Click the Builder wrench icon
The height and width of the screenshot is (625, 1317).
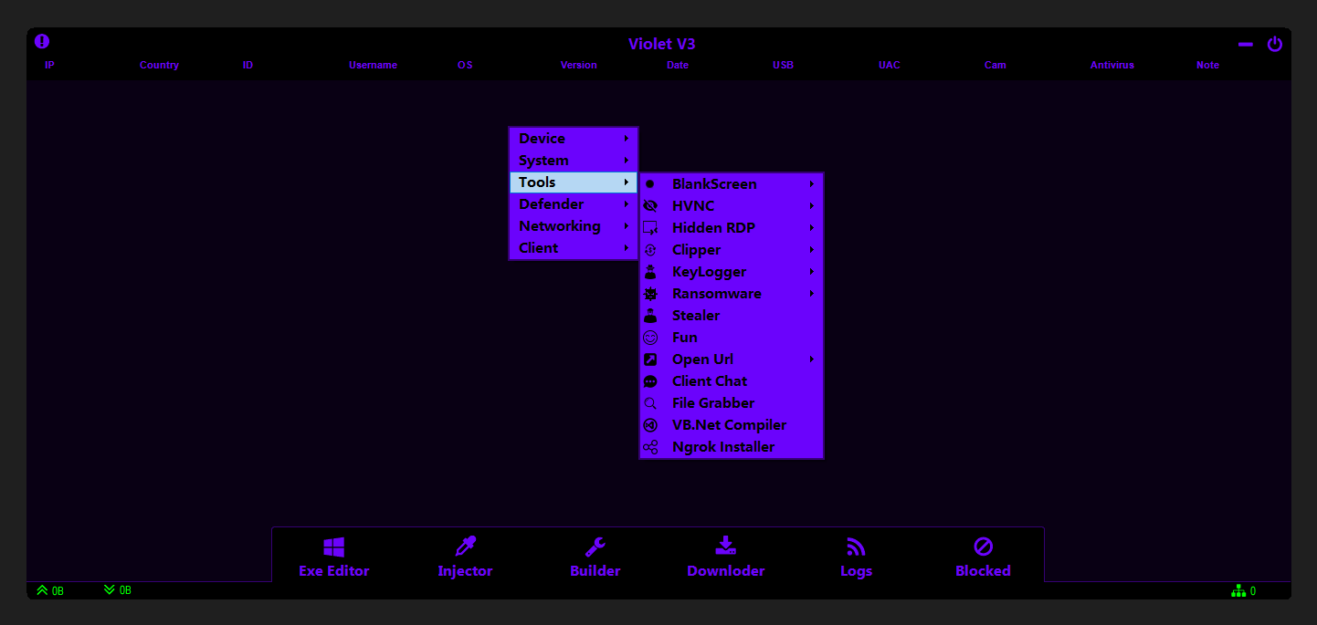point(595,547)
